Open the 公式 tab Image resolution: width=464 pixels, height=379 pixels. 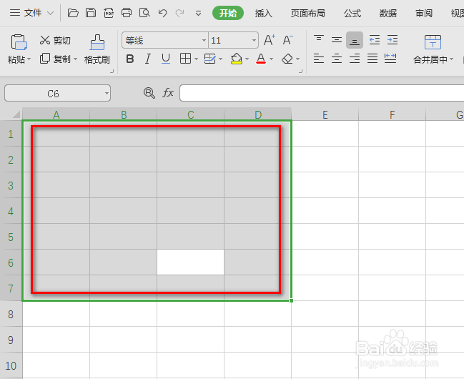tap(352, 14)
